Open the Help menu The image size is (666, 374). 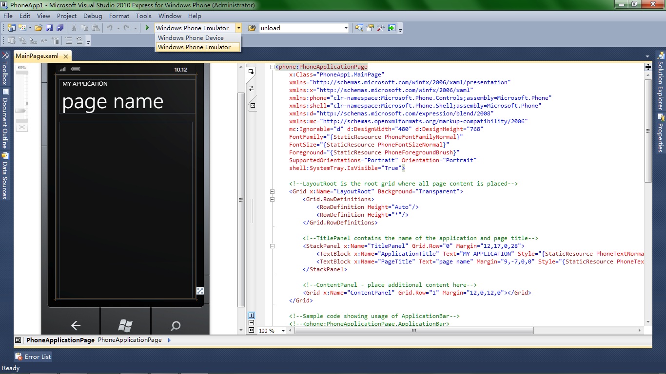click(x=195, y=16)
